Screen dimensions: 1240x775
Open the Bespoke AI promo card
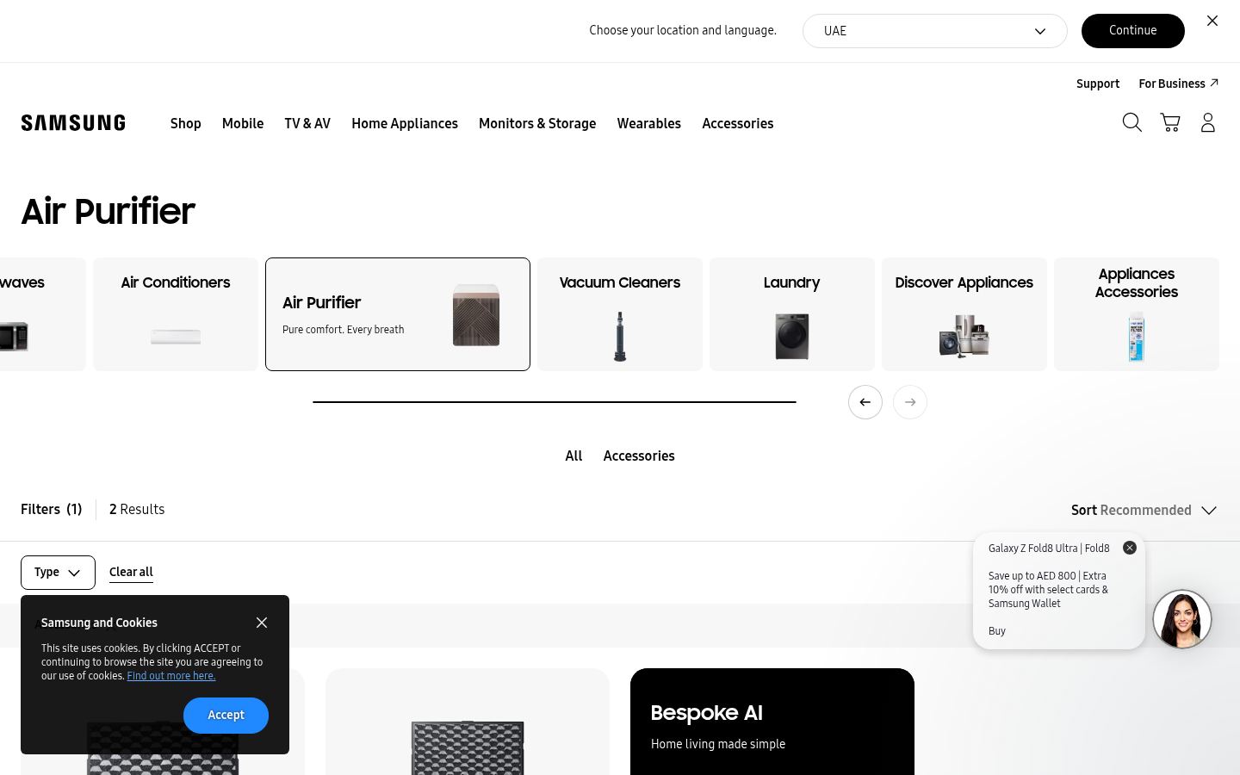point(772,722)
